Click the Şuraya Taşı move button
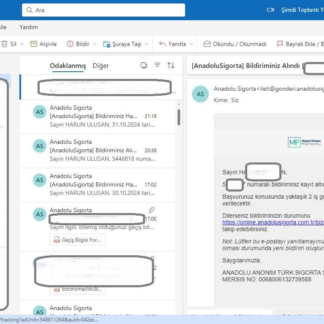 [x=122, y=44]
